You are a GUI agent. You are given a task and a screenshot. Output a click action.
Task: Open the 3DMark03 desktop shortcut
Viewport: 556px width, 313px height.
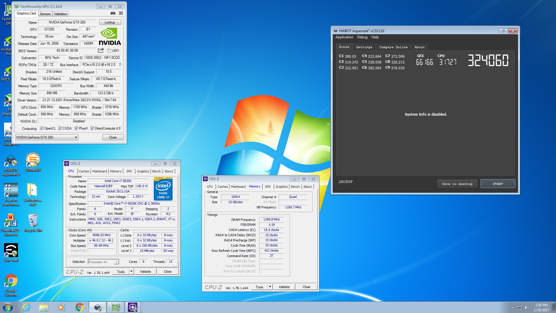coord(33,163)
